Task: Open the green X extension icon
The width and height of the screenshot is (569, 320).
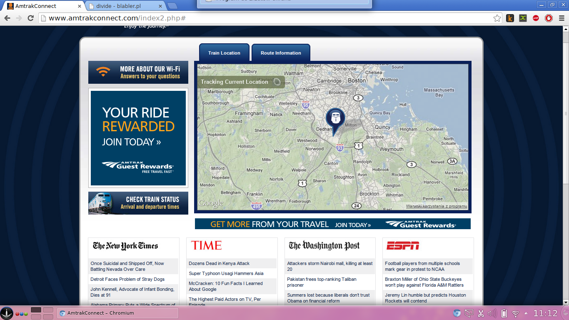Action: (523, 18)
